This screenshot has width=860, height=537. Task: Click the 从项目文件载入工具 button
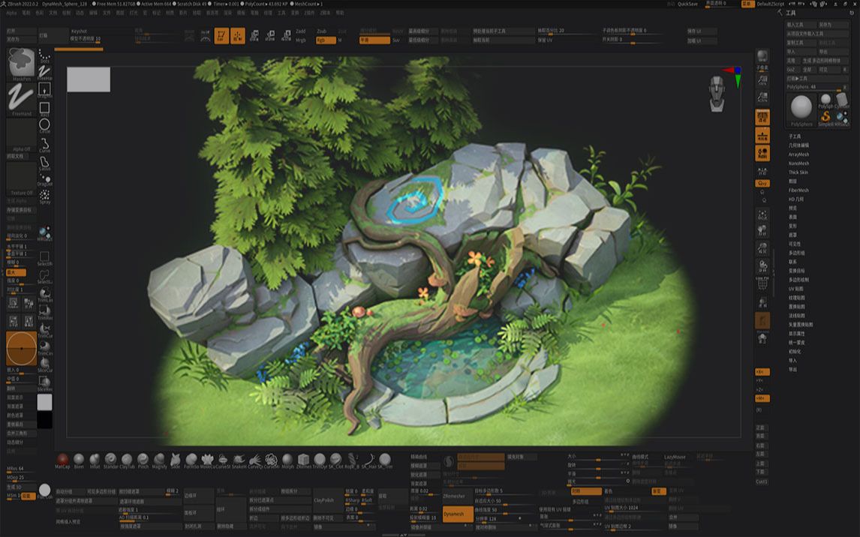click(x=816, y=34)
